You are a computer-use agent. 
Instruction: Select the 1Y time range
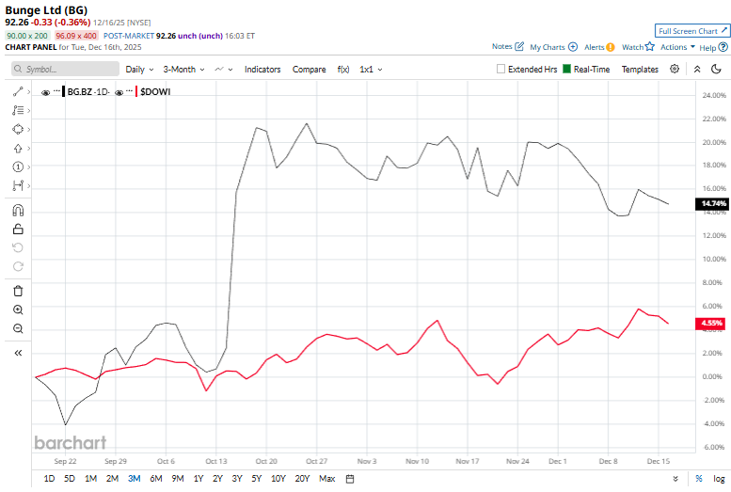point(199,479)
